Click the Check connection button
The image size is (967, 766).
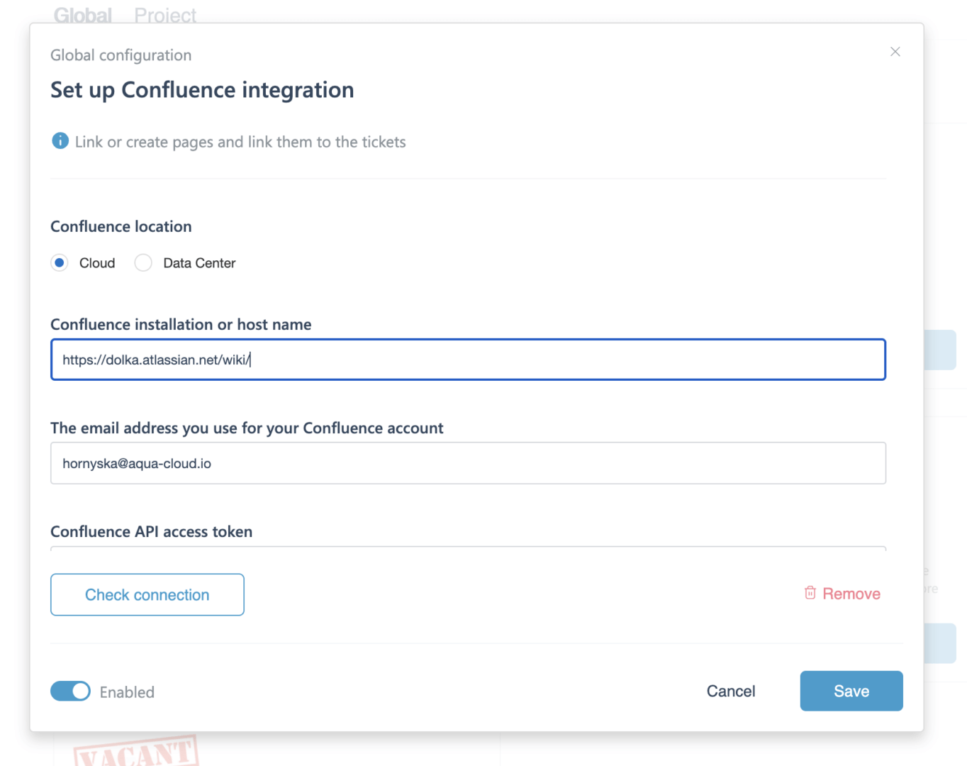tap(147, 594)
